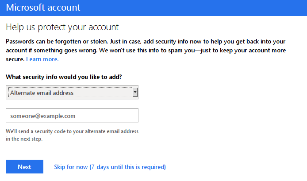Click the 7 days until required text

pyautogui.click(x=128, y=167)
